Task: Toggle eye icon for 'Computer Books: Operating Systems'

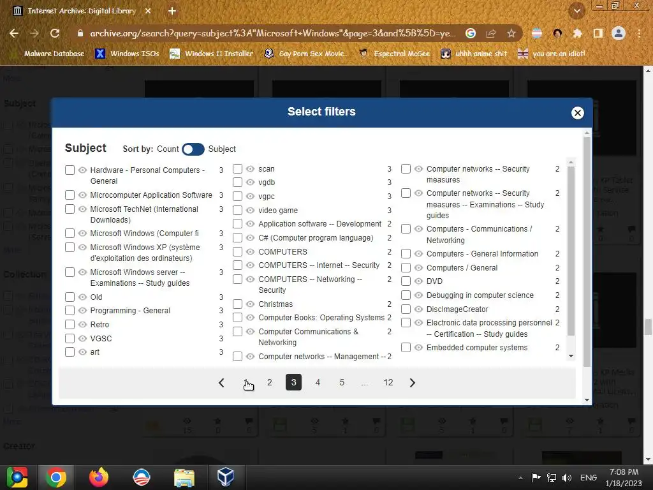Action: [250, 318]
